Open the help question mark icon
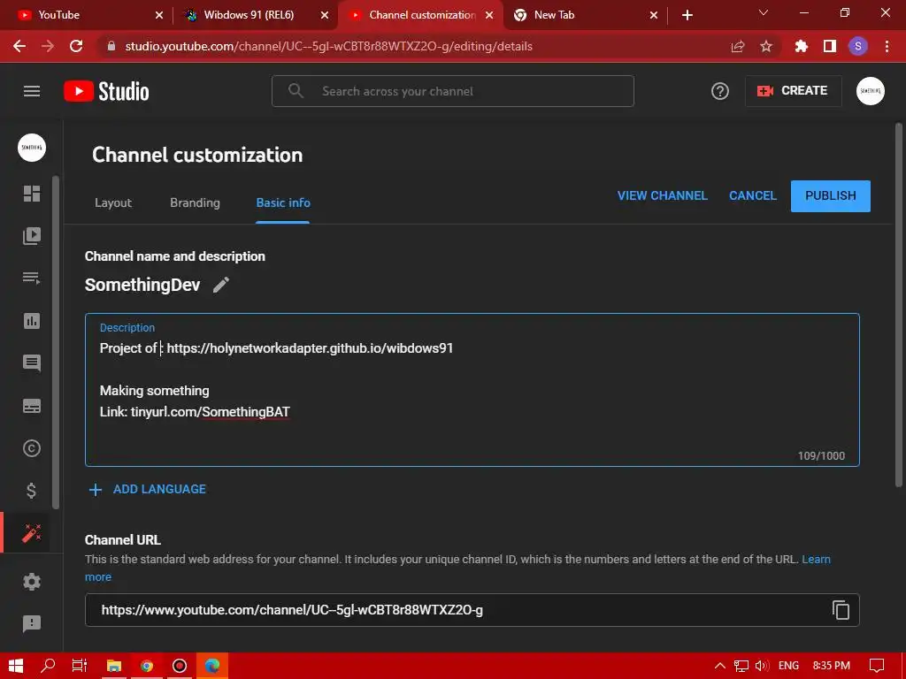Screen dimensions: 906x679 click(x=720, y=91)
